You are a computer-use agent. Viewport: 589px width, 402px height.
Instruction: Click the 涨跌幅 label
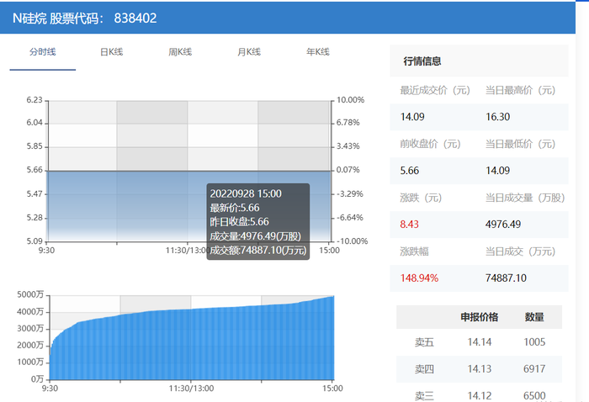414,251
